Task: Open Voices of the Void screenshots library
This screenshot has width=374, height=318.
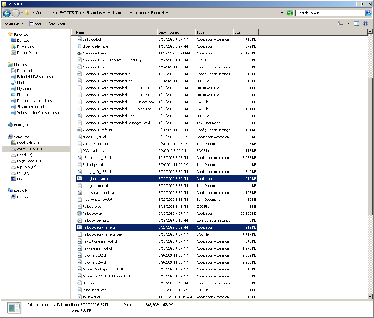Action: click(40, 113)
